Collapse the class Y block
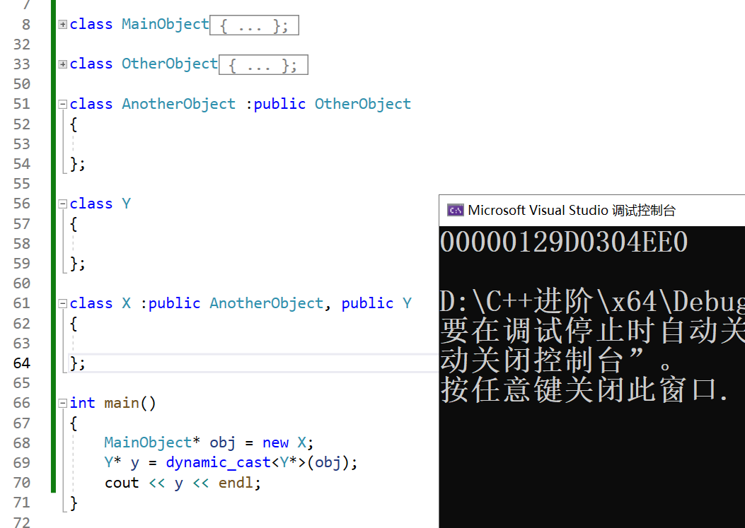745x528 pixels. 63,204
